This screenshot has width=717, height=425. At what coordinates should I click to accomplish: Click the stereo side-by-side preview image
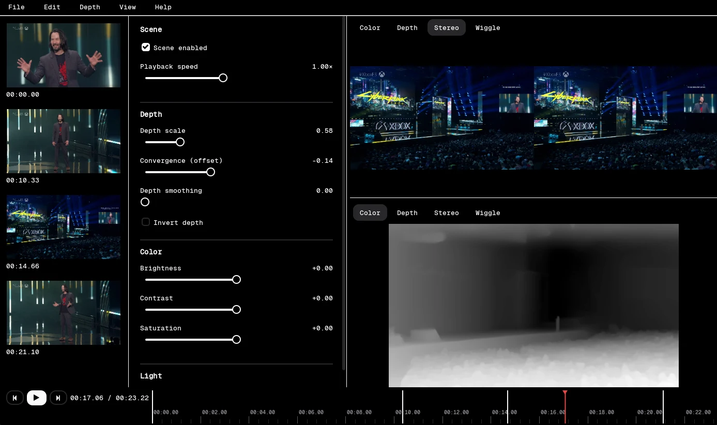pos(533,118)
